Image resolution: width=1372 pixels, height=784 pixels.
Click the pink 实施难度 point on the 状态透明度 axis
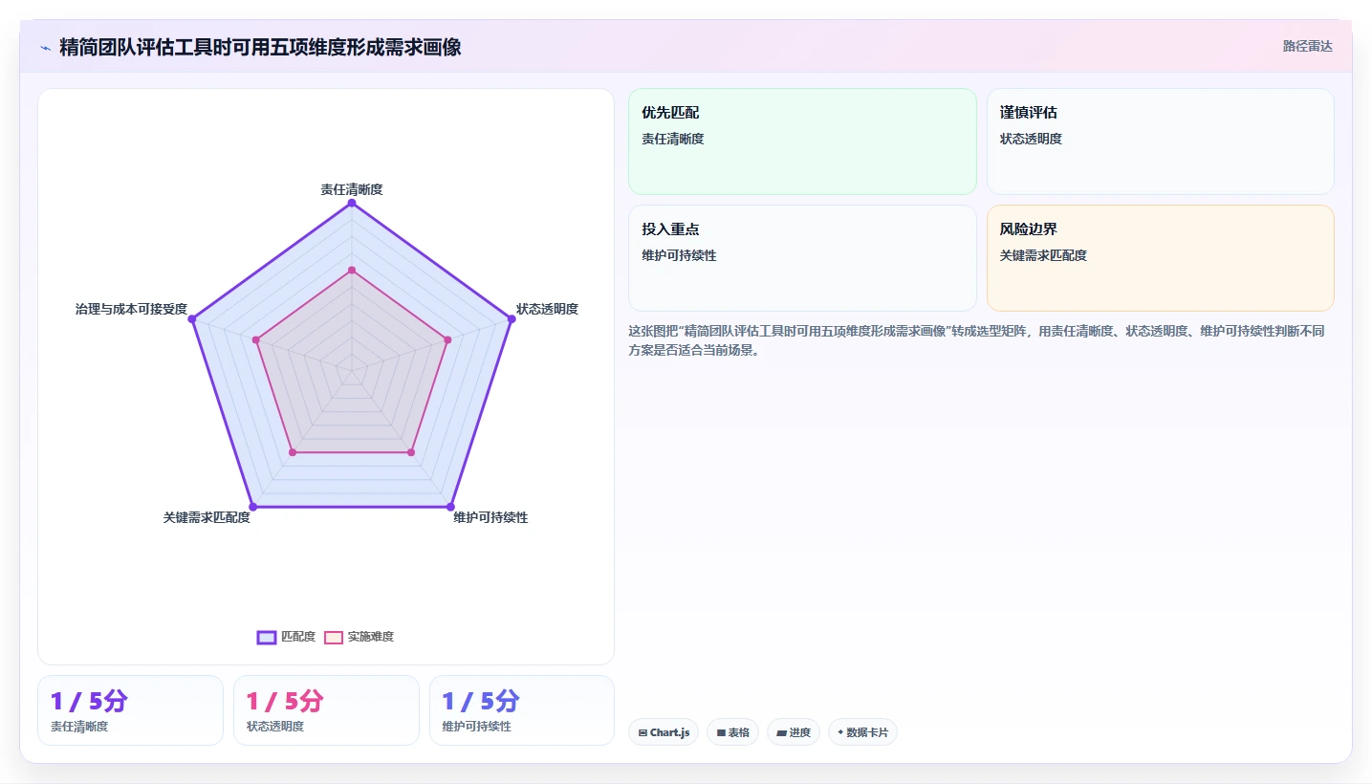[447, 339]
